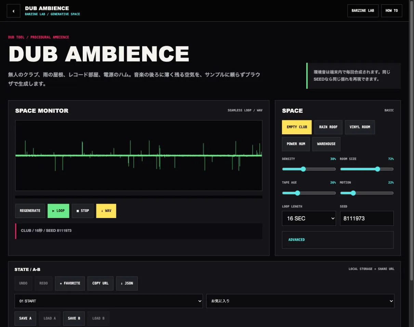This screenshot has width=414, height=327.
Task: Click the LOCAL STORAGE + SHARE URL label
Action: point(371,269)
